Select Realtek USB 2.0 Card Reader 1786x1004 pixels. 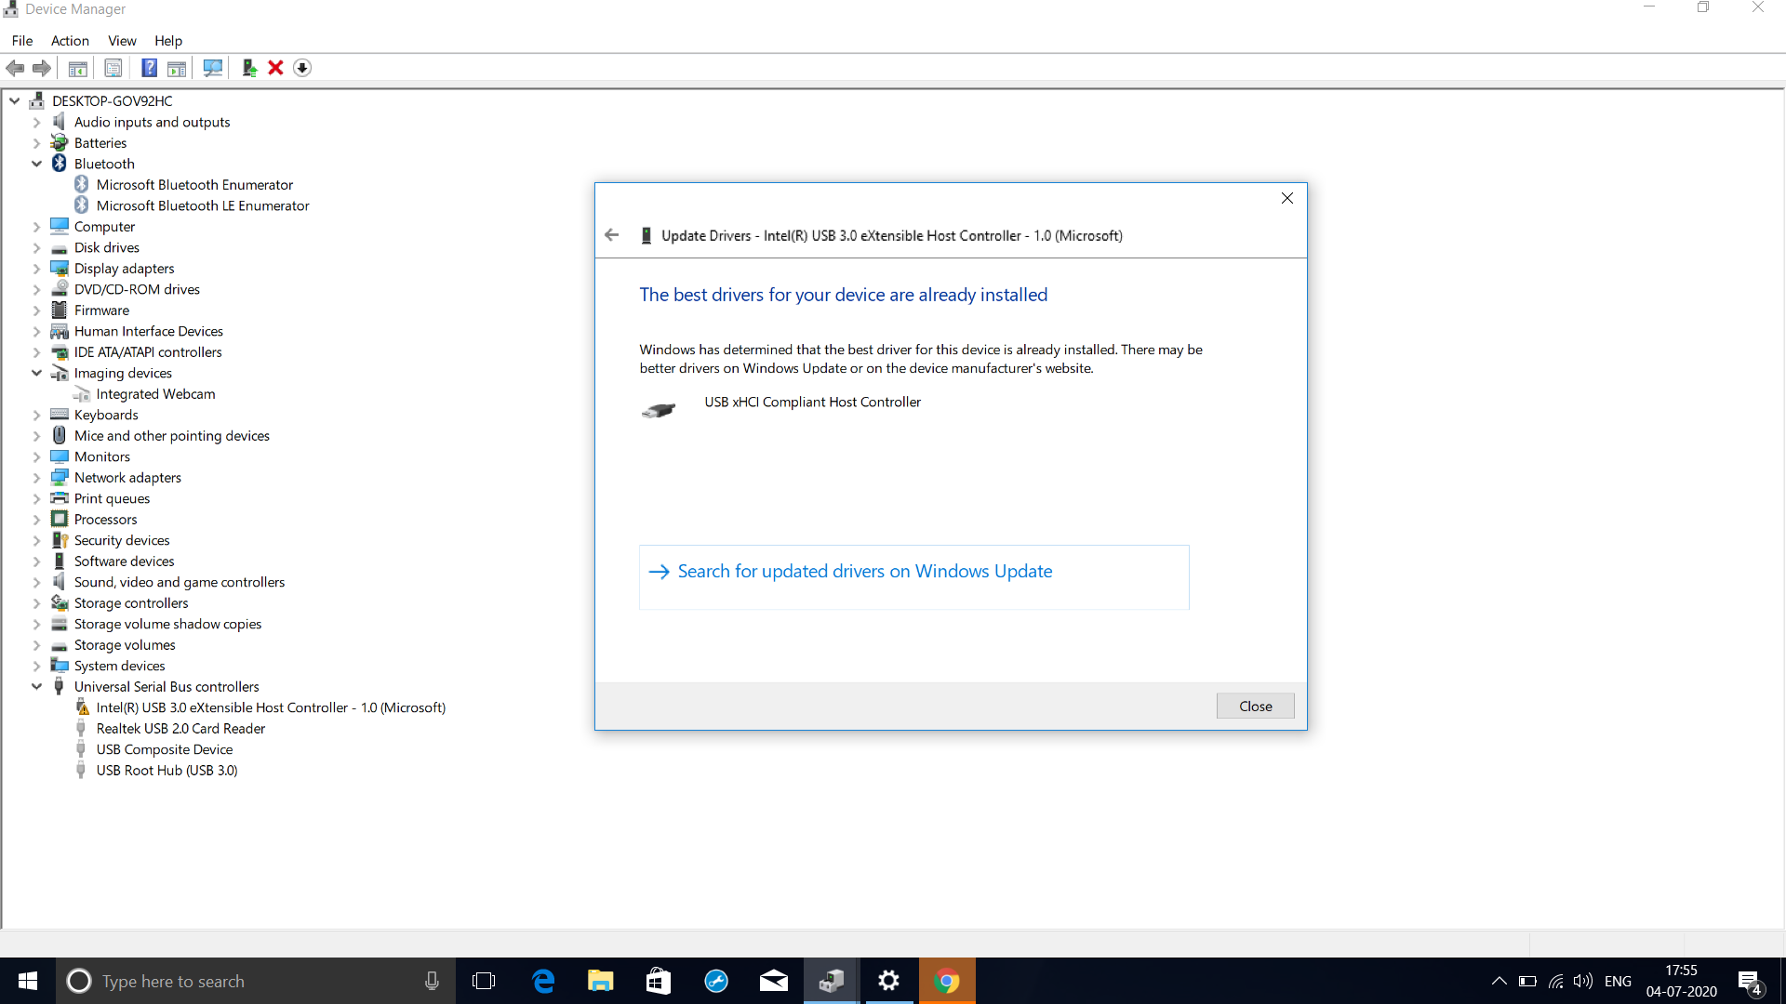[180, 729]
